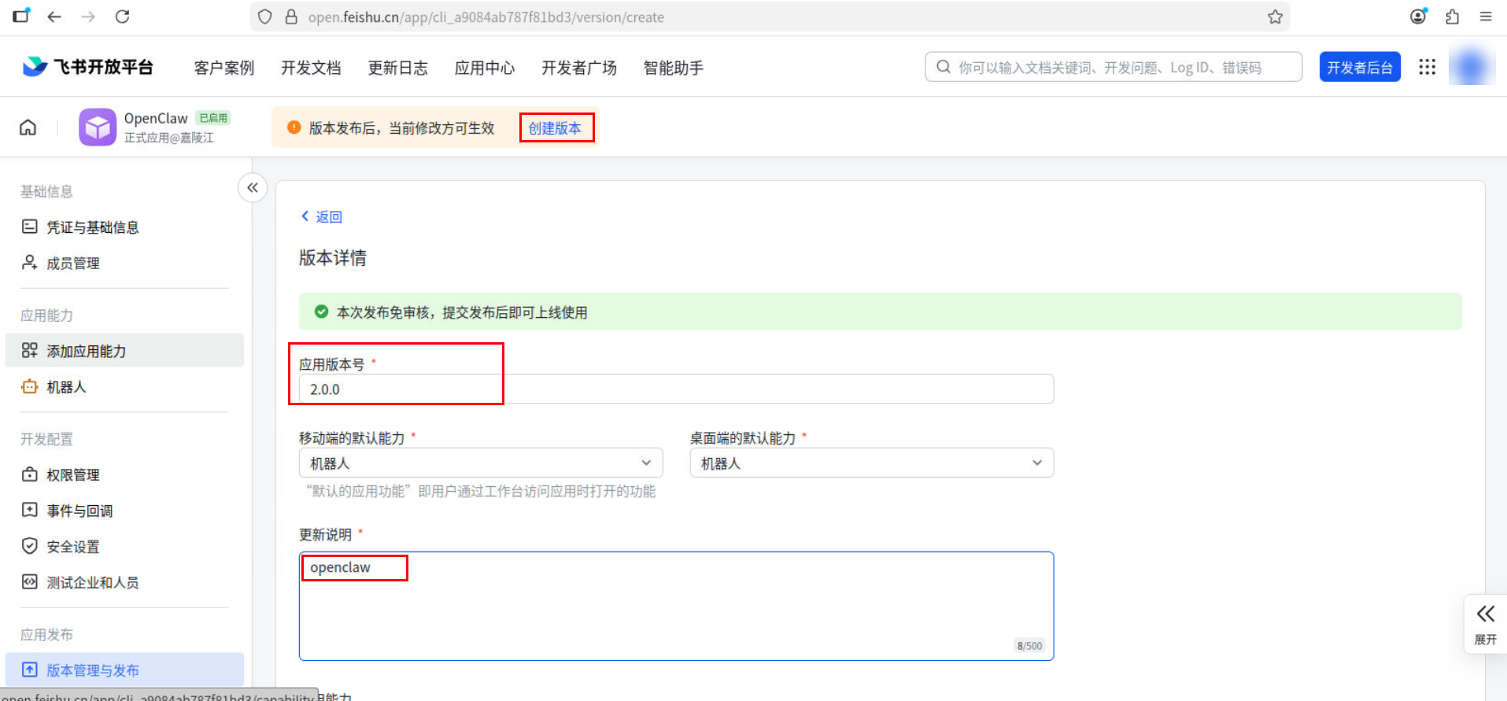Open 安全设置 in the sidebar
This screenshot has height=701, width=1507.
click(x=124, y=547)
